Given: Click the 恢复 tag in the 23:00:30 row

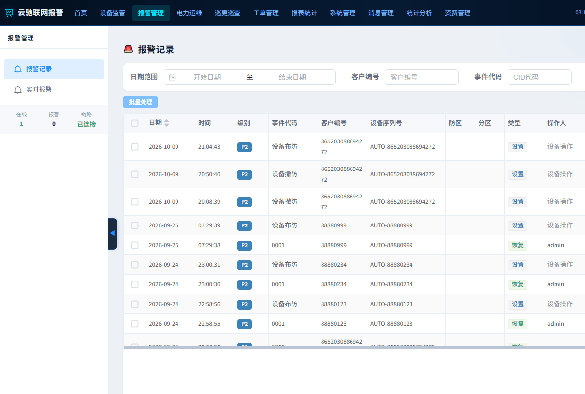Looking at the screenshot, I should pyautogui.click(x=518, y=284).
